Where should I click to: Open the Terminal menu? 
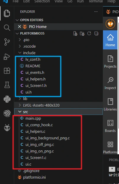coord(96,1)
